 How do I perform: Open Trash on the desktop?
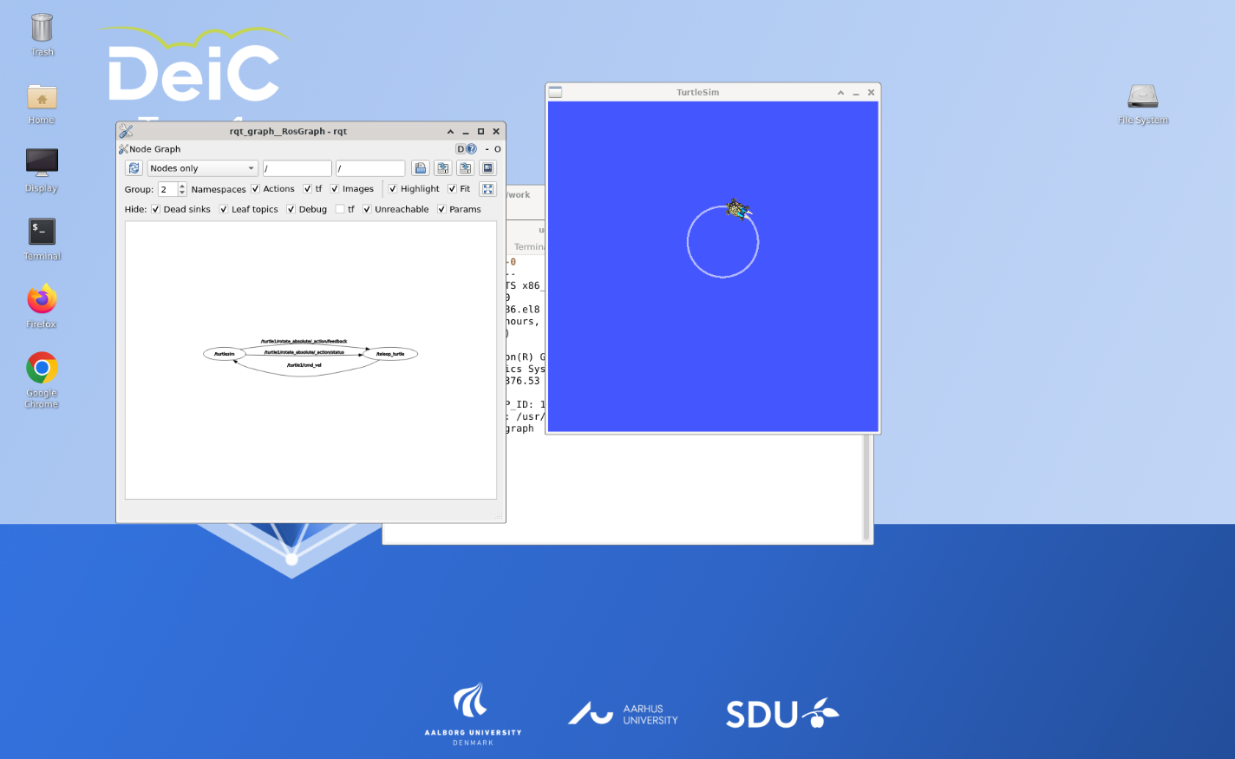(x=42, y=35)
